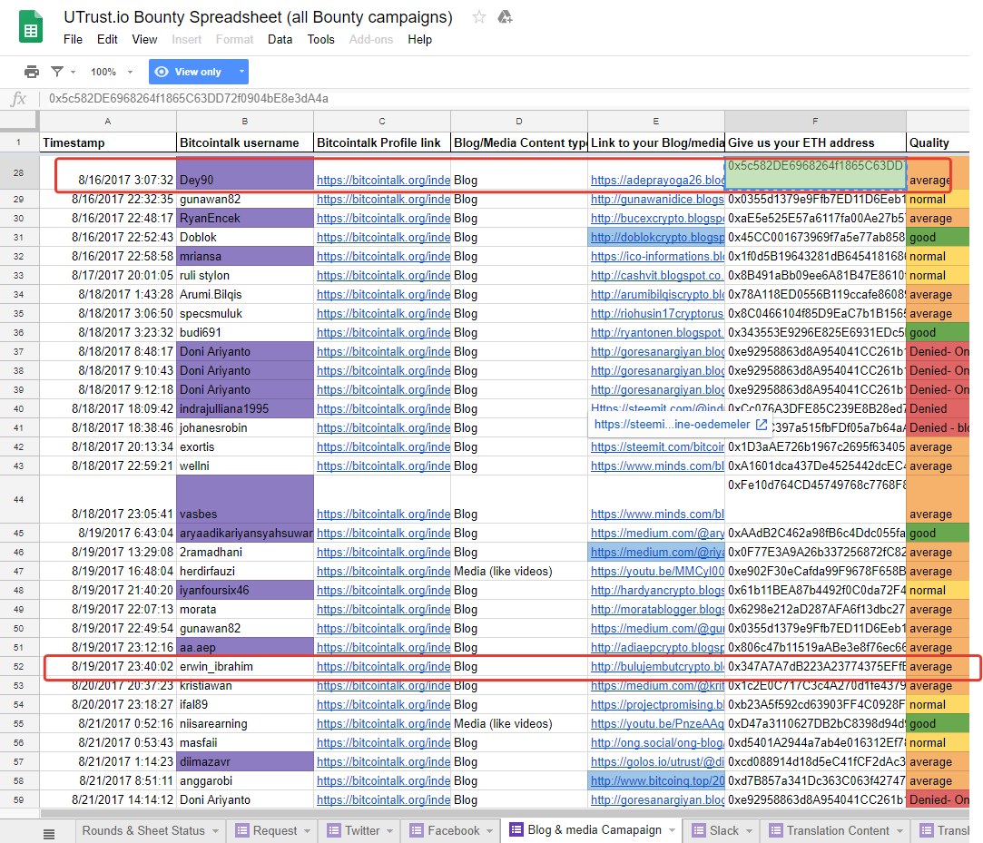Open Facebook tab dropdown arrow
The height and width of the screenshot is (843, 983).
pos(489,831)
